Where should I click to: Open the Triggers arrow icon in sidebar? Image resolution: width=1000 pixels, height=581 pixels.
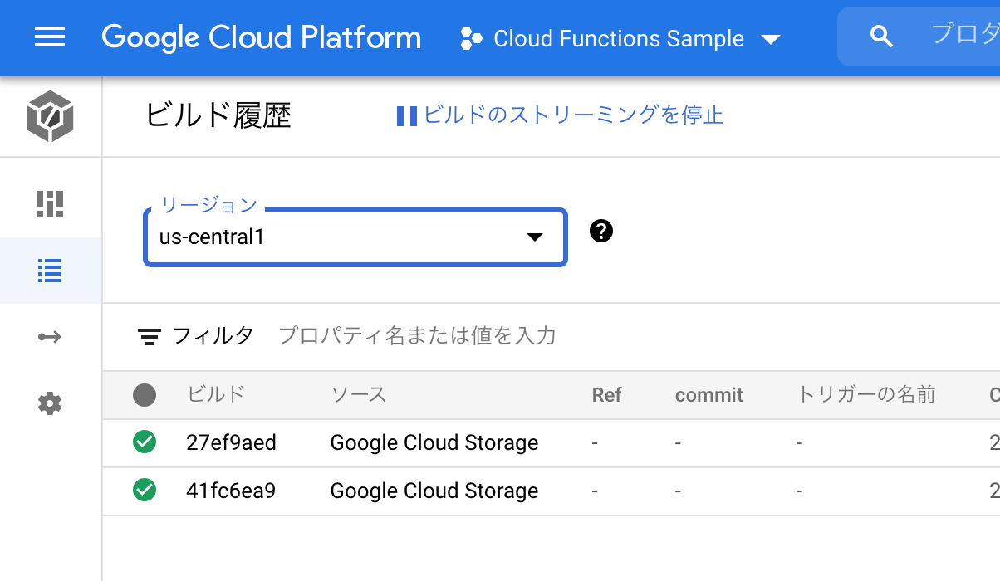[x=50, y=336]
